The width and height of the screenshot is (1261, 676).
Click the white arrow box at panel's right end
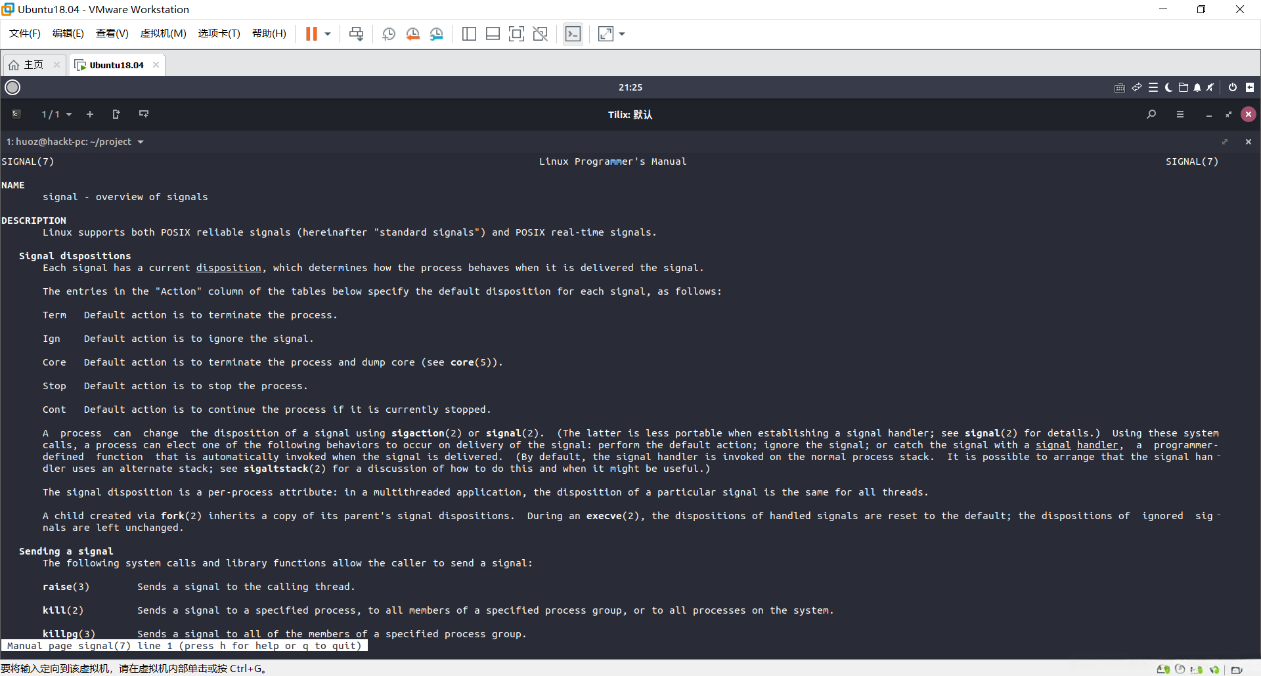point(1250,87)
